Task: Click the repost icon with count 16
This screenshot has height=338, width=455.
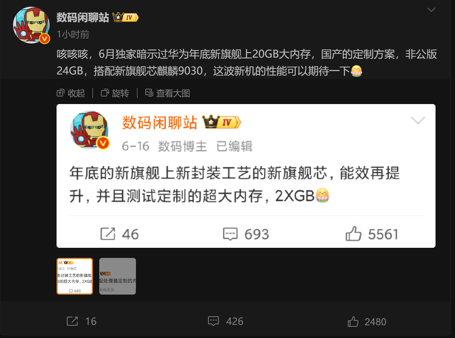Action: pyautogui.click(x=72, y=321)
